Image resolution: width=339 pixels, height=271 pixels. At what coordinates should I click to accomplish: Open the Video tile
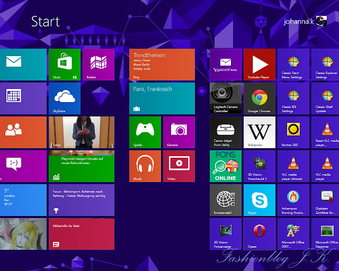tap(179, 166)
